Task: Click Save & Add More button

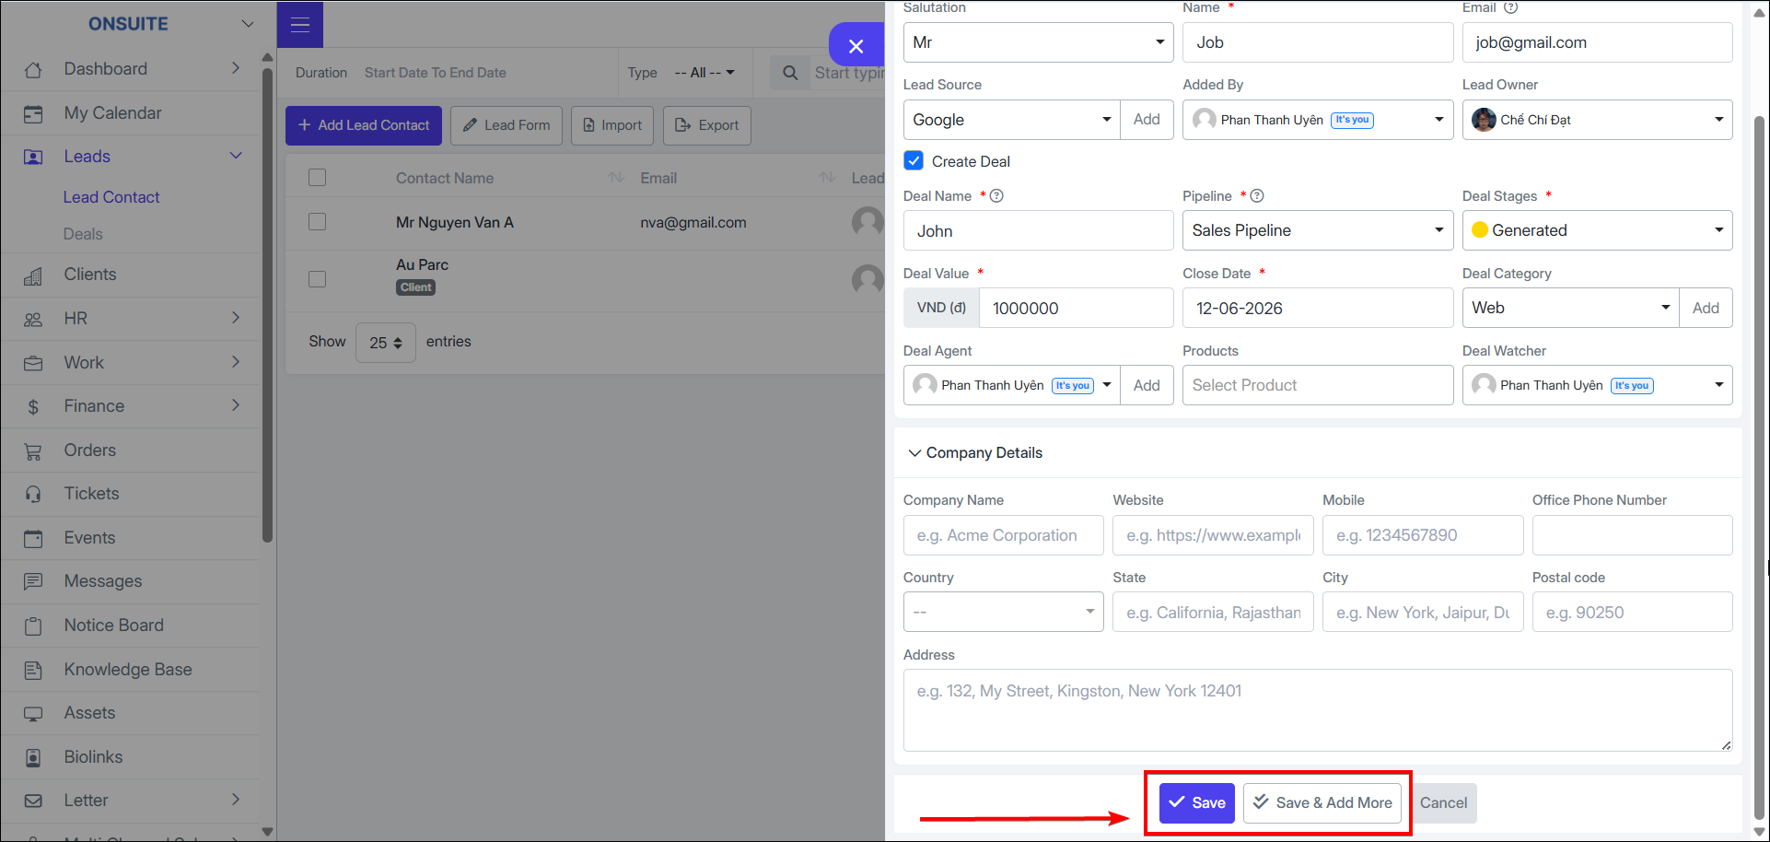Action: click(x=1322, y=803)
